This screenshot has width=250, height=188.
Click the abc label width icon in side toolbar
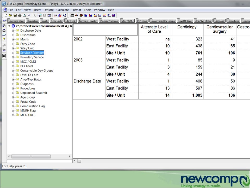click(x=4, y=50)
